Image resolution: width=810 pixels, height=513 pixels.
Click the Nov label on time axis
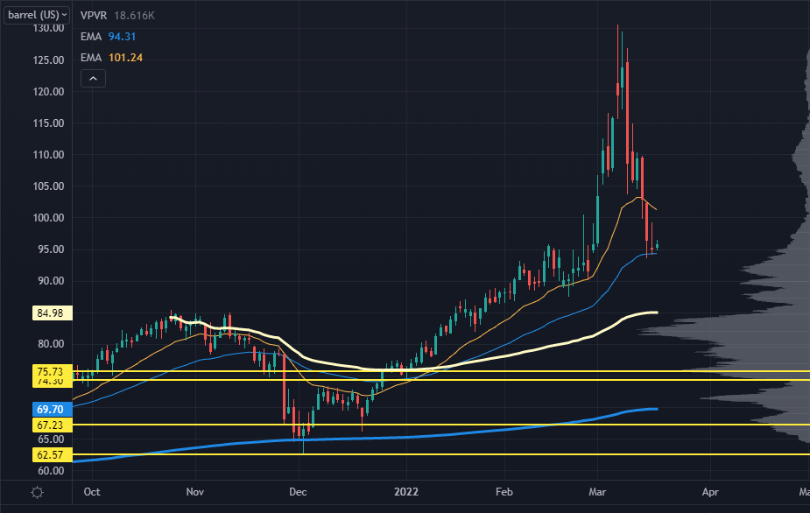194,492
